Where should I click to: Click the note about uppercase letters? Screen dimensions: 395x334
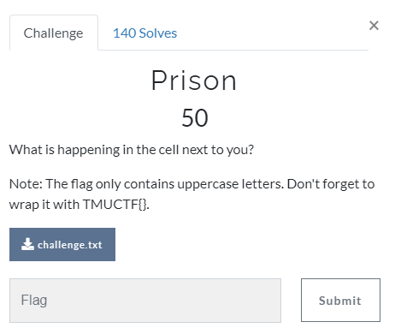point(192,194)
